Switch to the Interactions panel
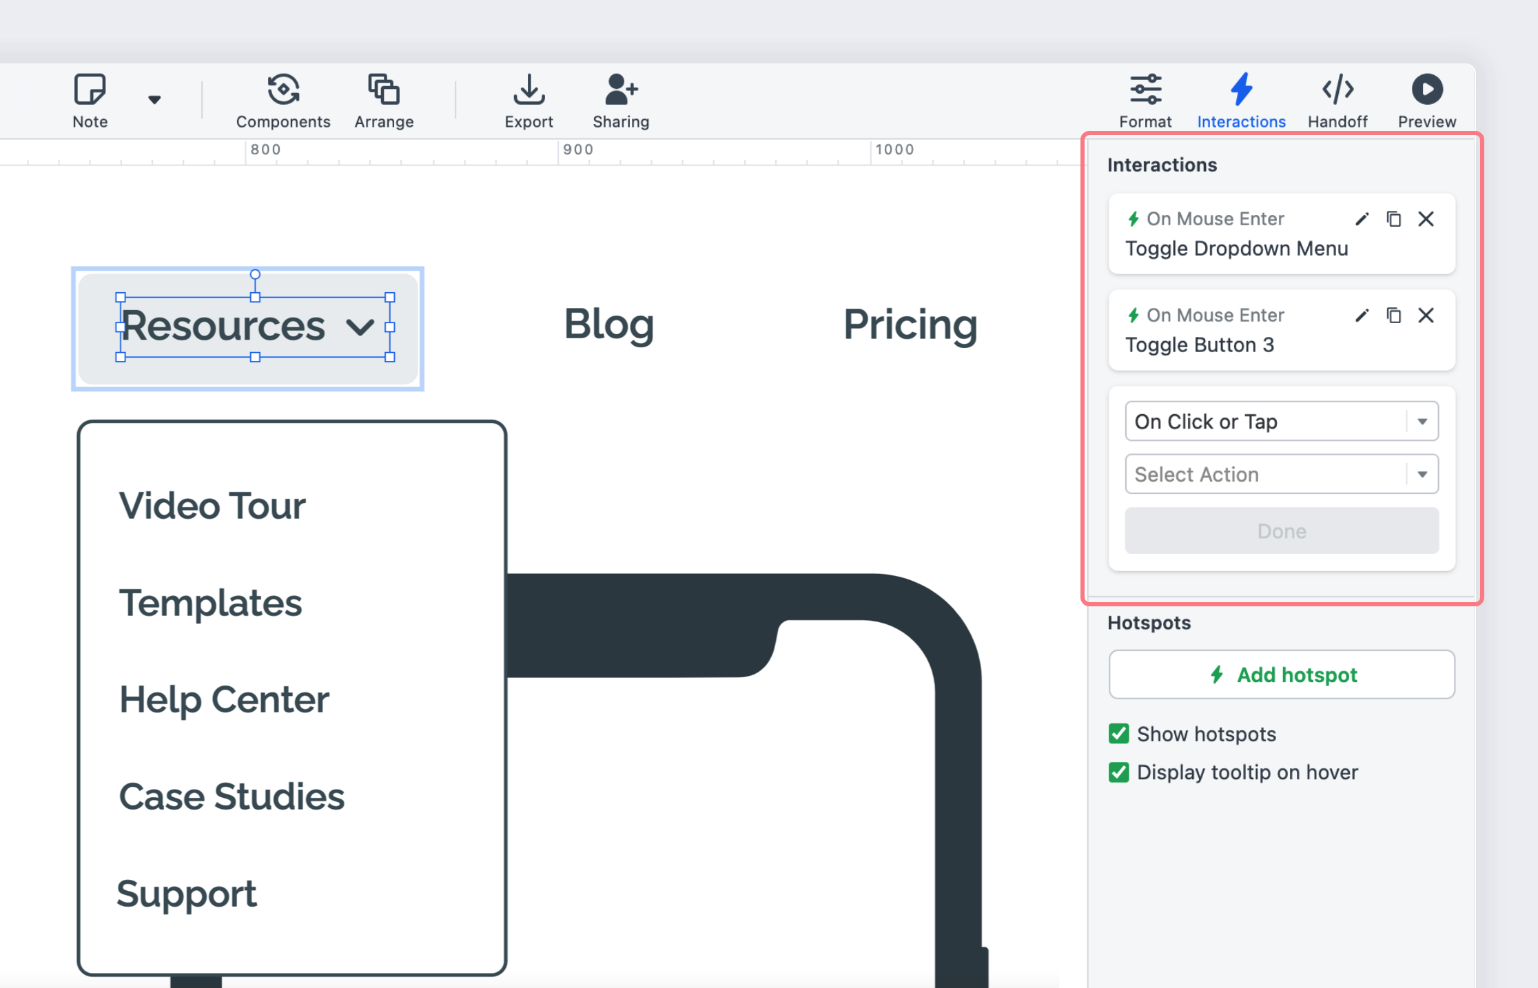Screen dimensions: 1538x988 [x=1241, y=101]
